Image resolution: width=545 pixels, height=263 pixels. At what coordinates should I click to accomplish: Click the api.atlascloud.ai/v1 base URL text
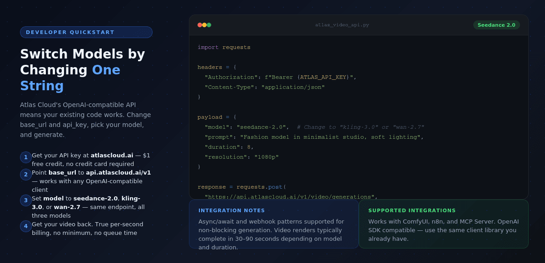click(118, 173)
